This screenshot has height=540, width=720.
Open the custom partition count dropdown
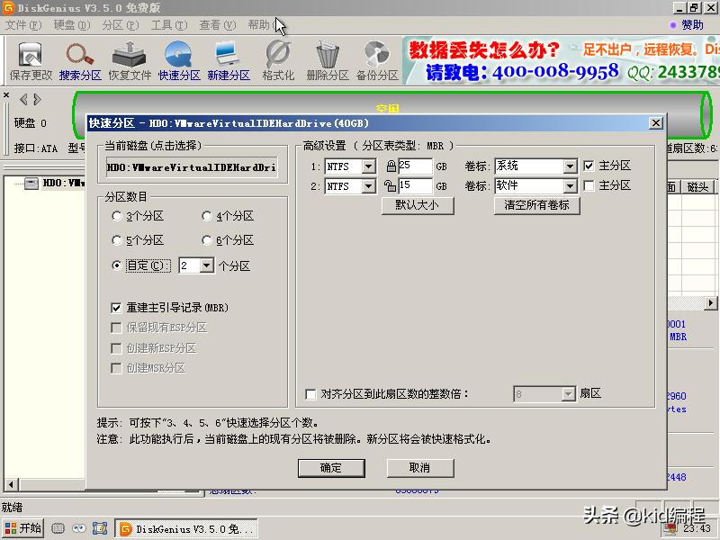click(x=207, y=265)
